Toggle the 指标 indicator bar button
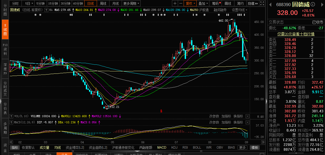 pyautogui.click(x=15, y=148)
